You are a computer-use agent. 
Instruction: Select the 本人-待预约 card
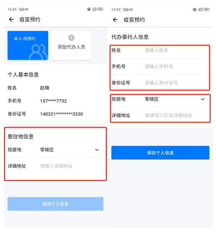pyautogui.click(x=28, y=45)
